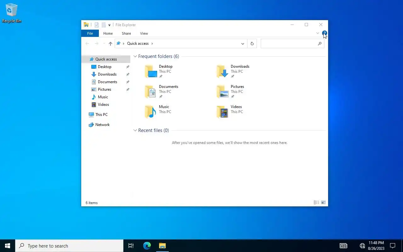Switch to the Home ribbon tab

[108, 33]
